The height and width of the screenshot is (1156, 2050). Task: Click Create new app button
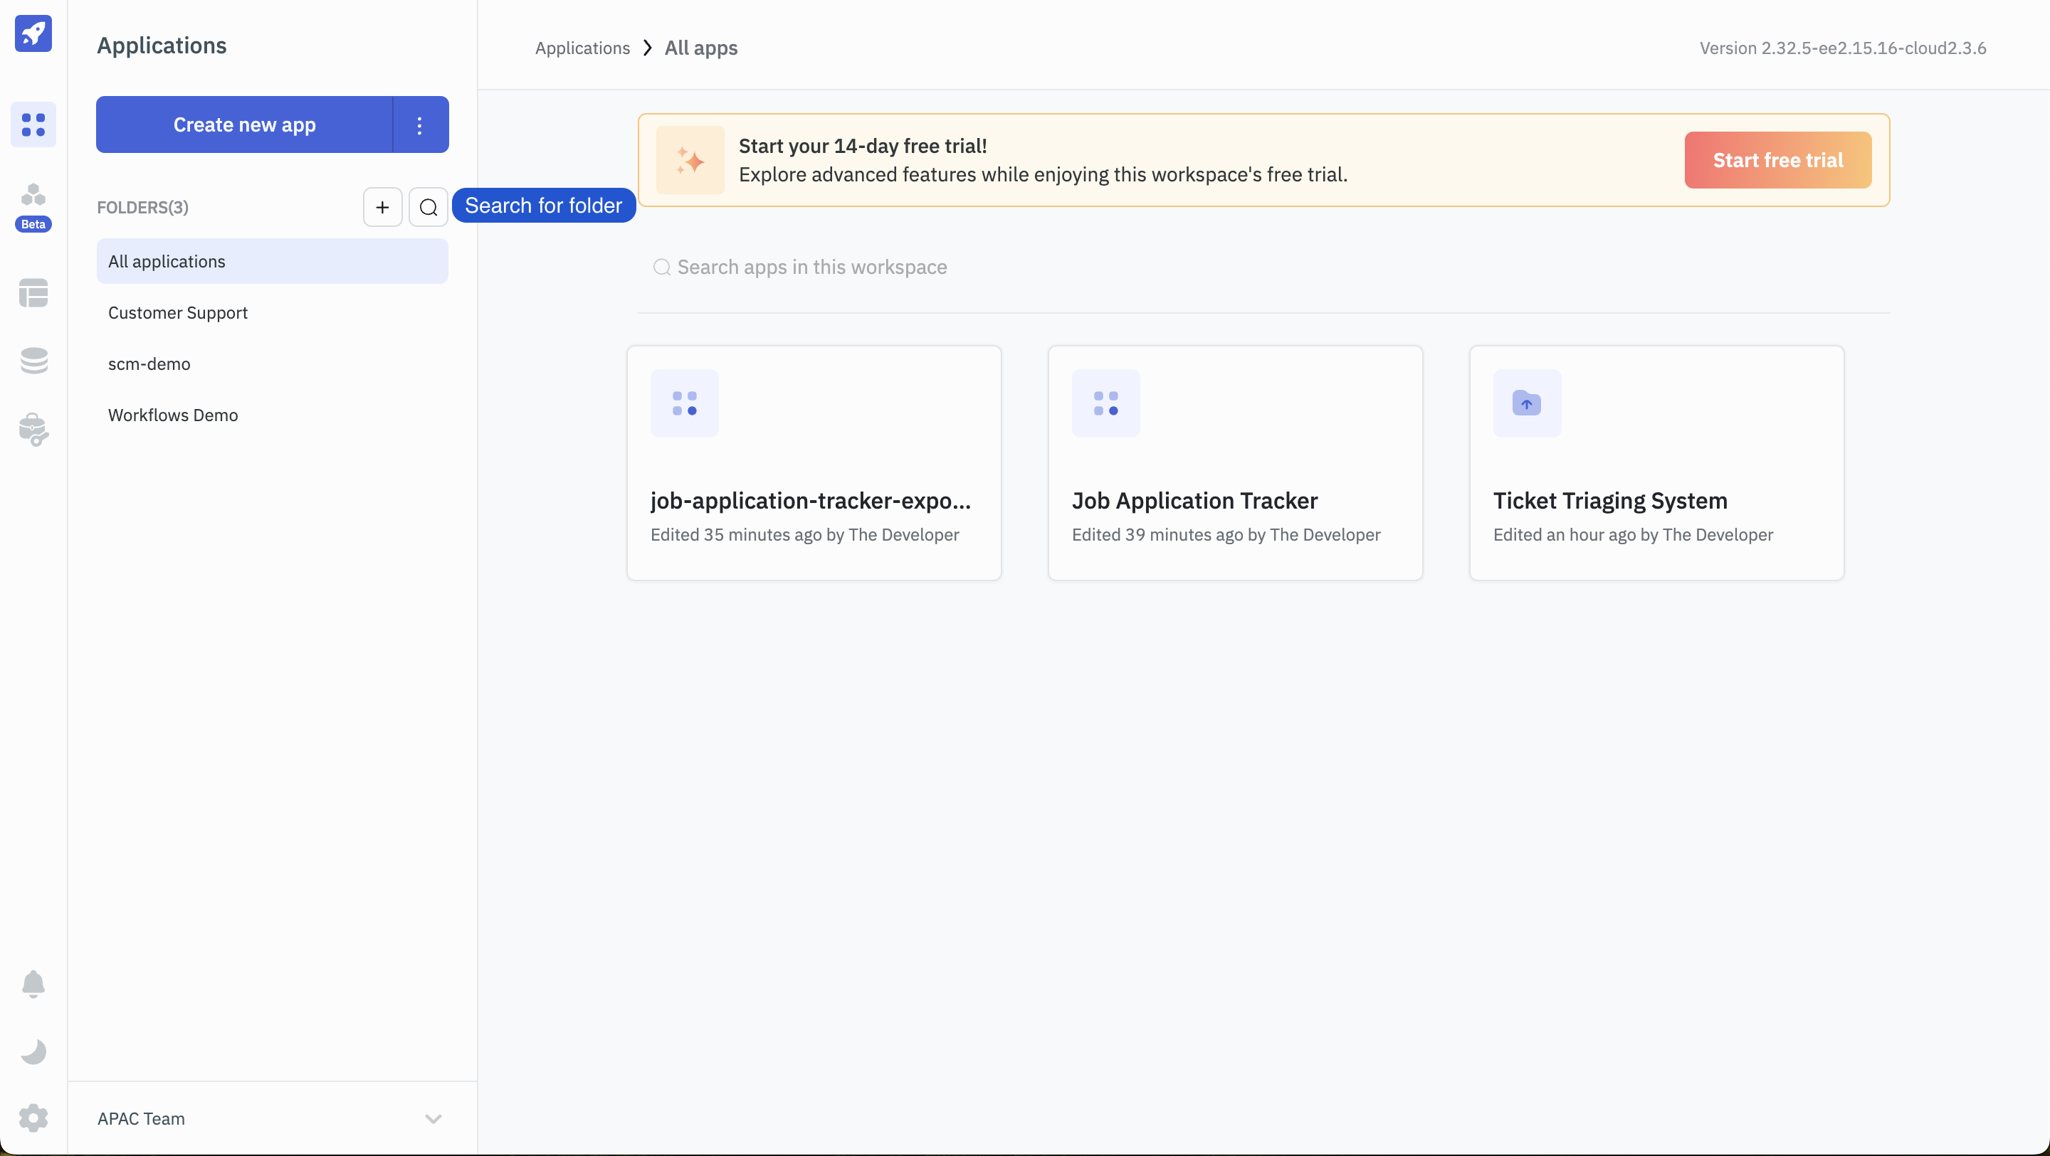coord(244,125)
